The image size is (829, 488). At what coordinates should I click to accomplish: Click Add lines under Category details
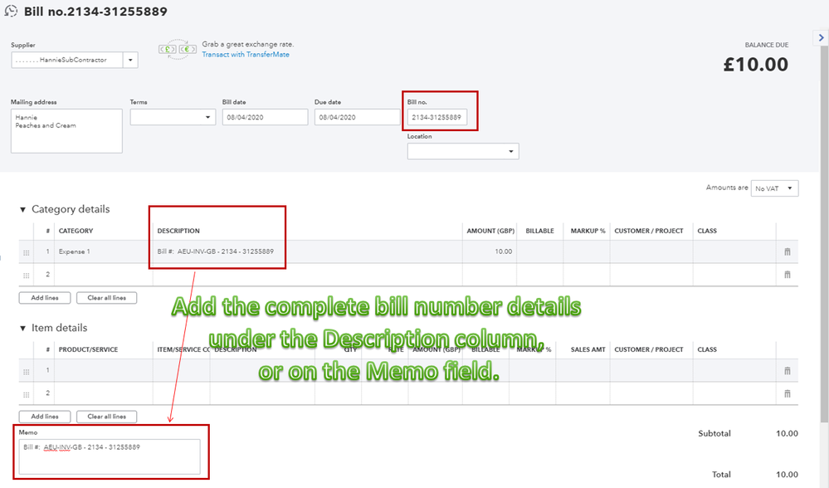click(x=45, y=298)
